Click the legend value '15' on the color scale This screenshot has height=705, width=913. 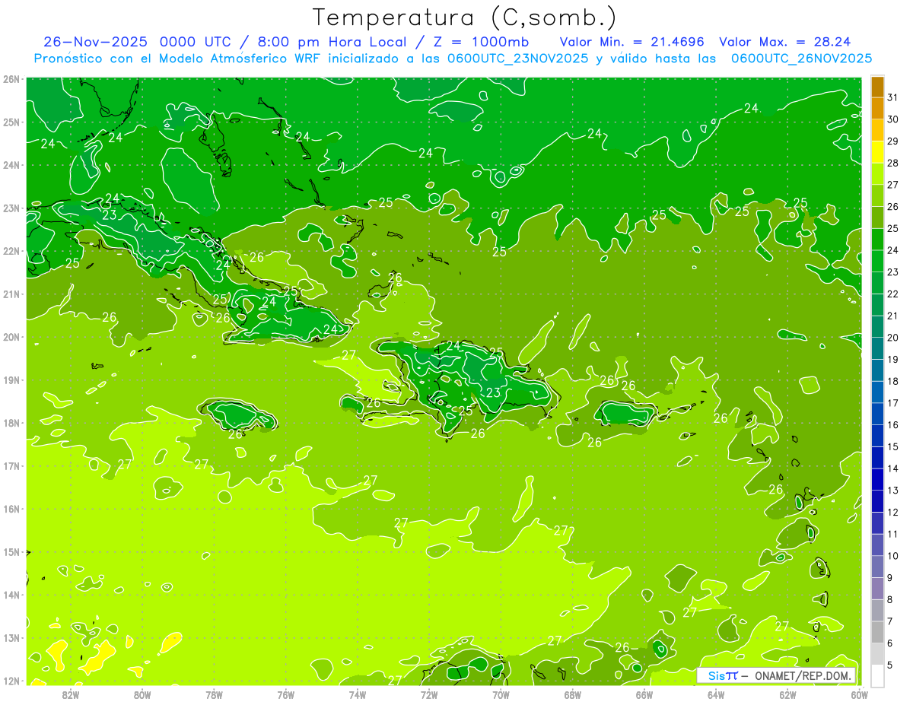pos(893,446)
